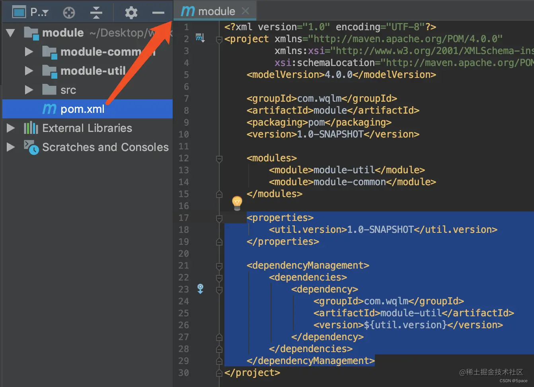
Task: Click line number 30 in the gutter
Action: pos(183,373)
